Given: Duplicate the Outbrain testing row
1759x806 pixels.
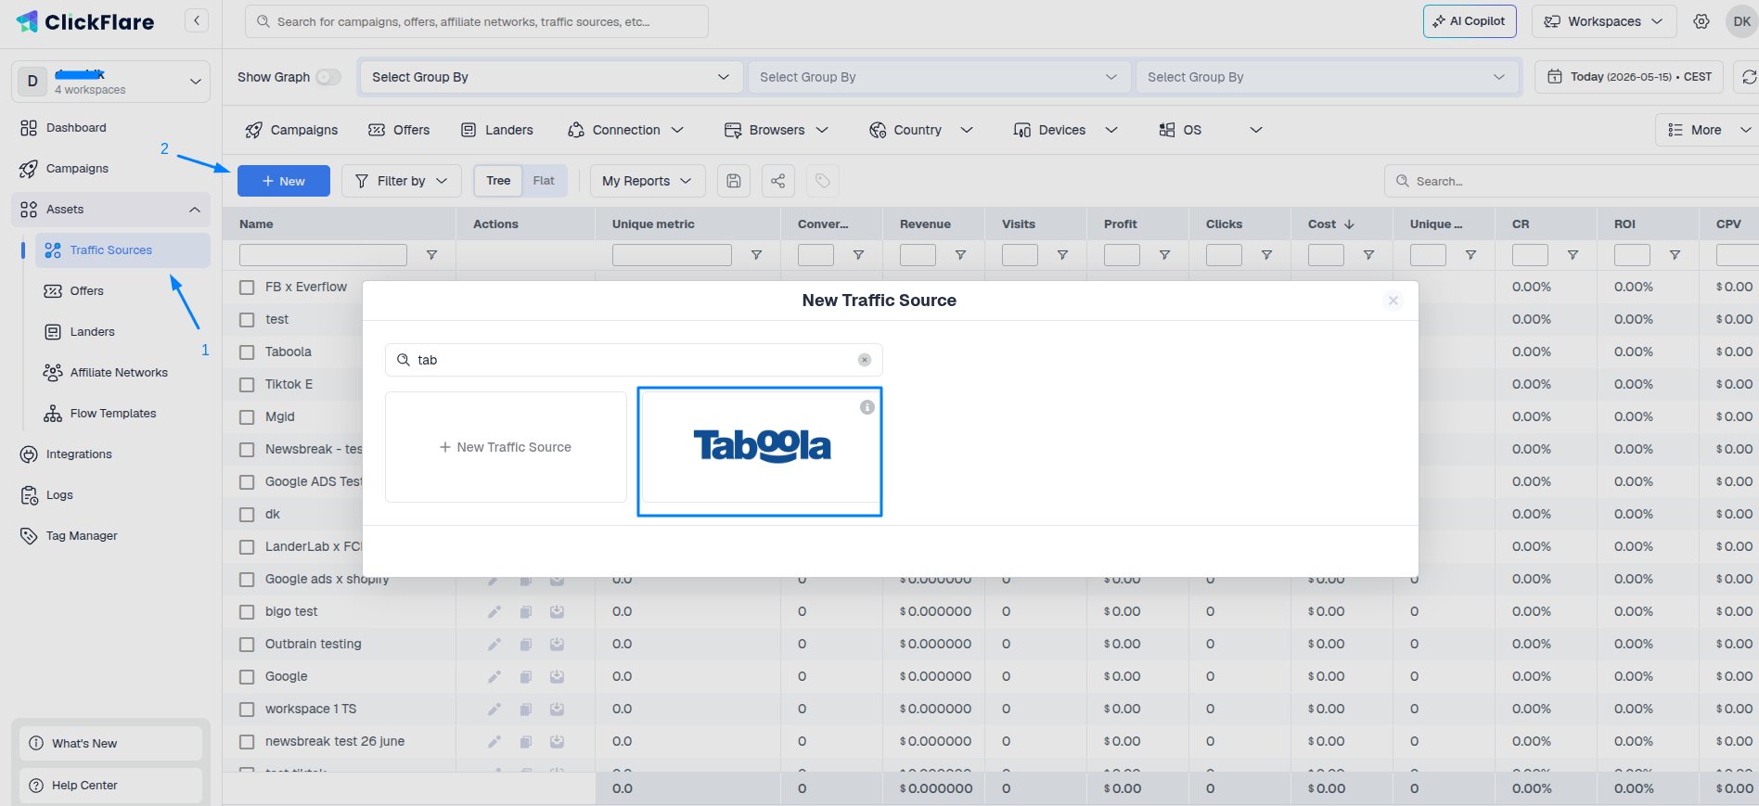Looking at the screenshot, I should 526,645.
